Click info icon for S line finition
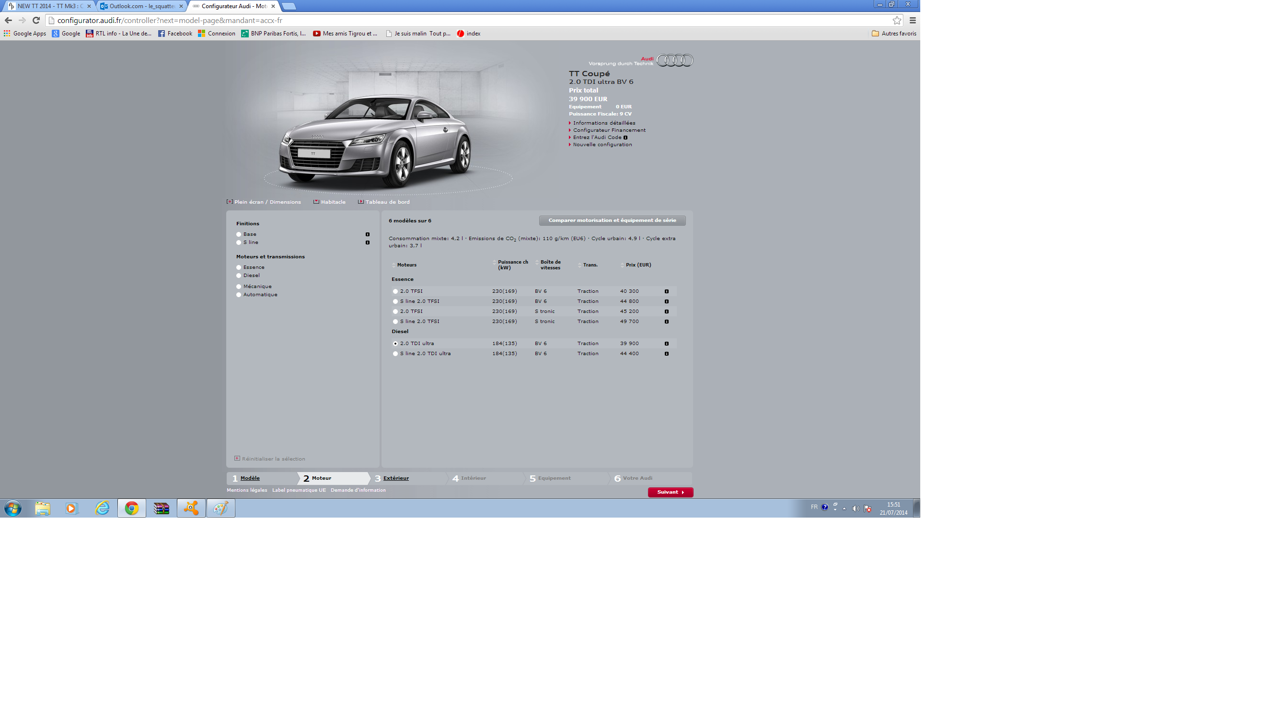Image resolution: width=1273 pixels, height=716 pixels. 367,243
